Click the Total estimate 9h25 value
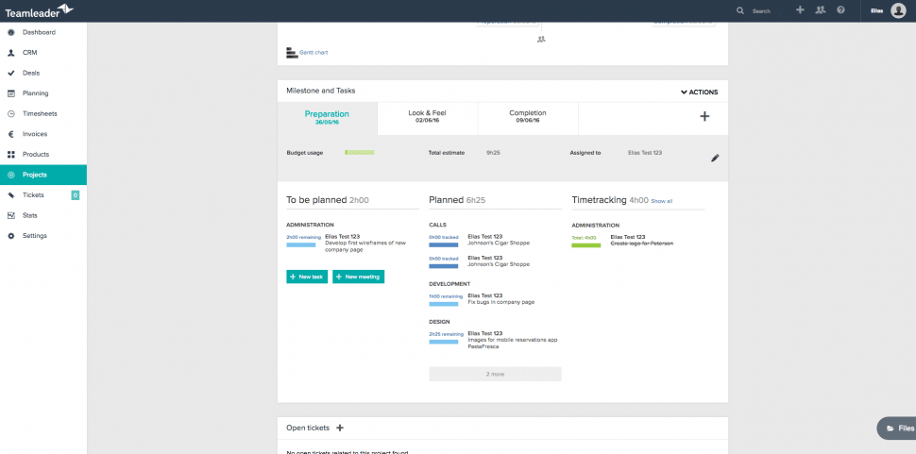Viewport: 916px width, 454px height. pyautogui.click(x=493, y=153)
